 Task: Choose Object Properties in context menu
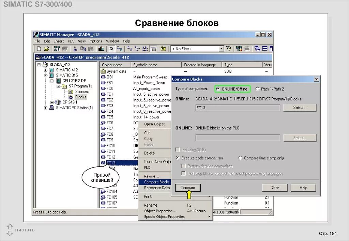point(160,211)
